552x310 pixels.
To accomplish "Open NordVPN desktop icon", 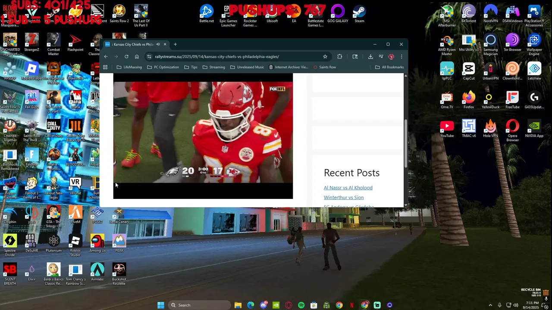I will pyautogui.click(x=491, y=14).
